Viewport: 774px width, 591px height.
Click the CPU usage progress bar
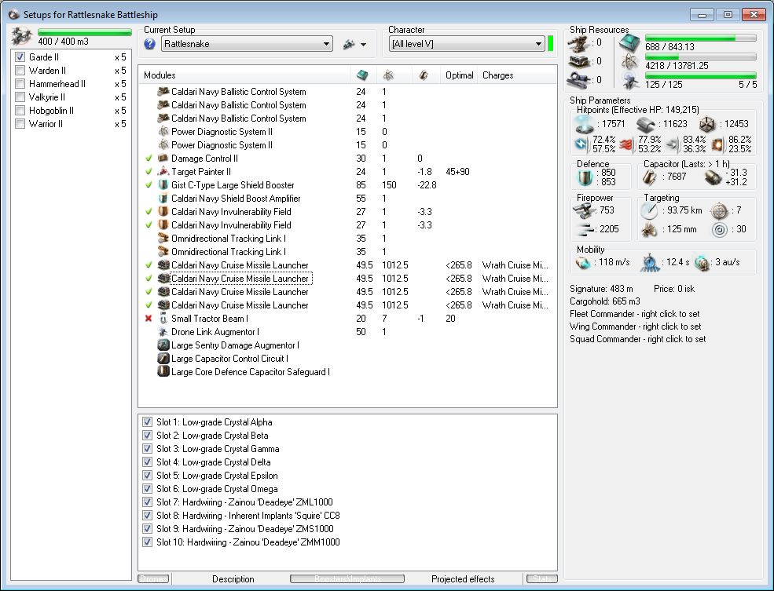[700, 38]
